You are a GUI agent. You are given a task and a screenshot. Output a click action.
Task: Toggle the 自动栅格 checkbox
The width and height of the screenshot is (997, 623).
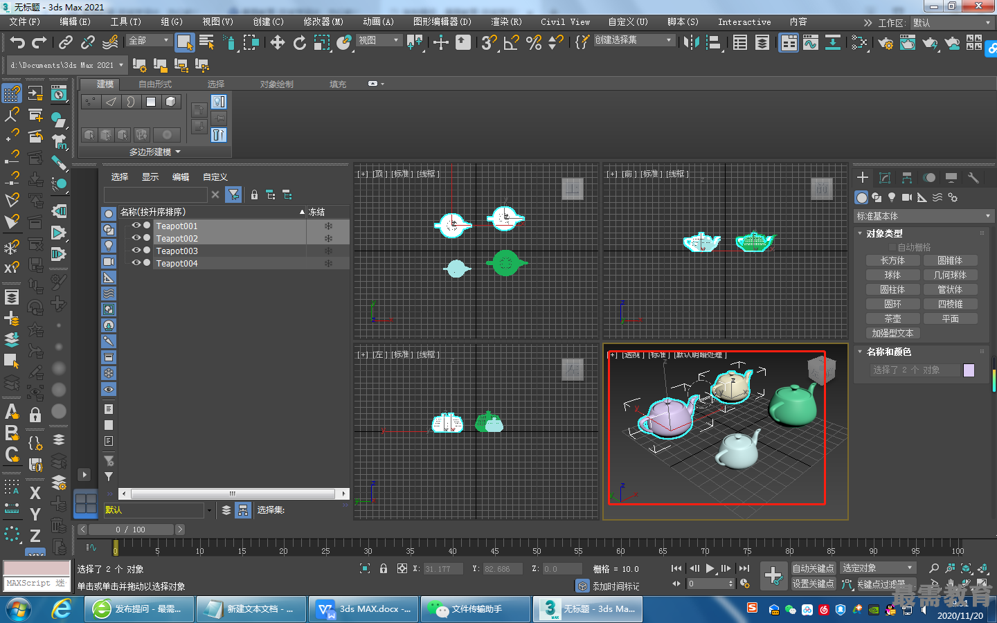tap(892, 247)
